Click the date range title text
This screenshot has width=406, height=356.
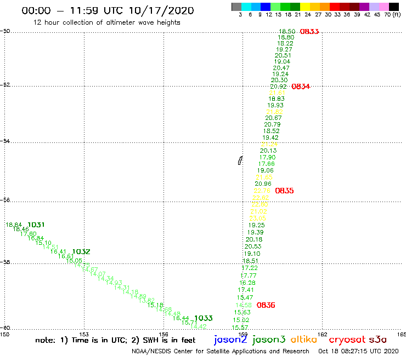pyautogui.click(x=108, y=10)
